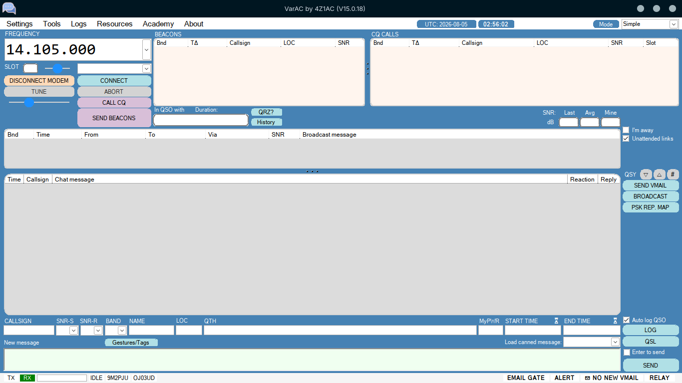
Task: Open the QSO History button
Action: [x=266, y=122]
